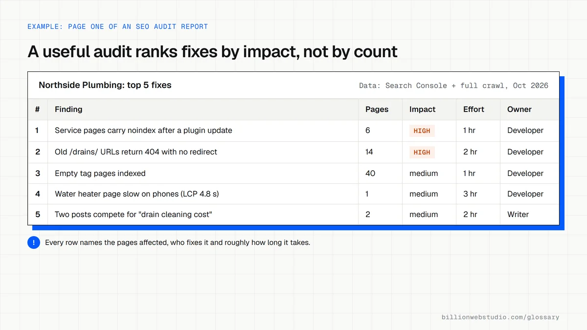Click 'medium' impact in Empty tag pages row

point(424,174)
